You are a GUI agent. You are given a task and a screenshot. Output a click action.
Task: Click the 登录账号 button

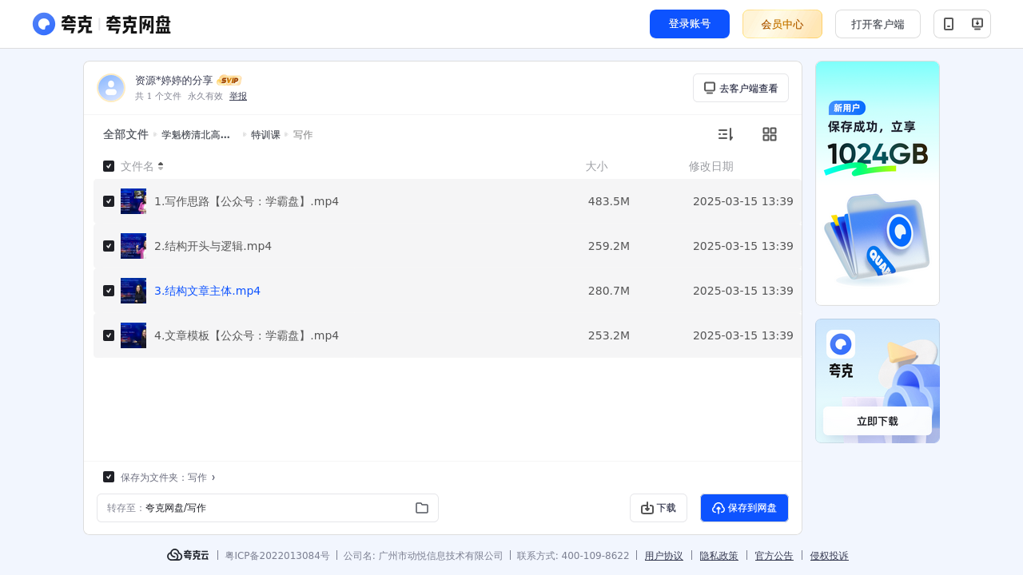[690, 24]
